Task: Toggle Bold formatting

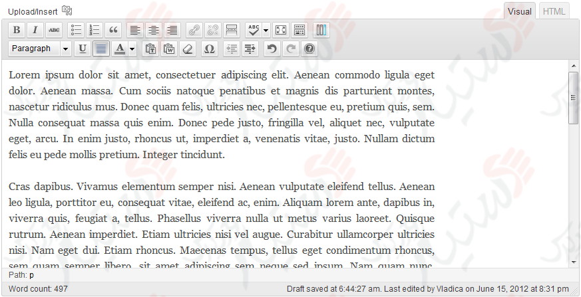Action: pos(17,30)
